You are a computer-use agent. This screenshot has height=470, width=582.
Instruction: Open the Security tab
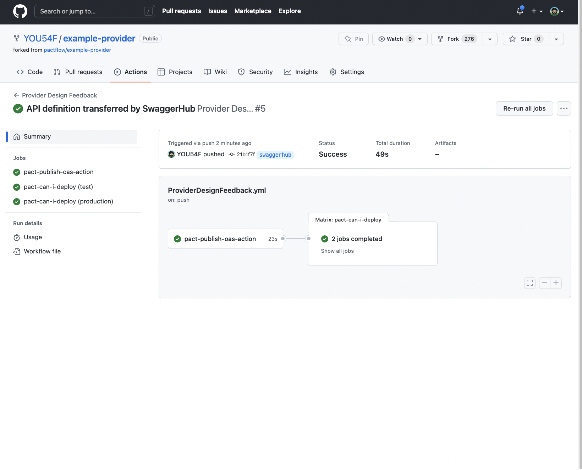(256, 72)
